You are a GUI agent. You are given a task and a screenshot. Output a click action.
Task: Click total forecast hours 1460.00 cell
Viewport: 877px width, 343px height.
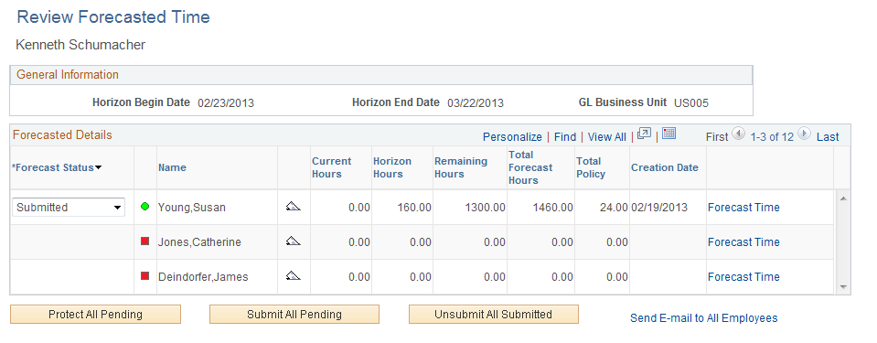click(x=552, y=207)
